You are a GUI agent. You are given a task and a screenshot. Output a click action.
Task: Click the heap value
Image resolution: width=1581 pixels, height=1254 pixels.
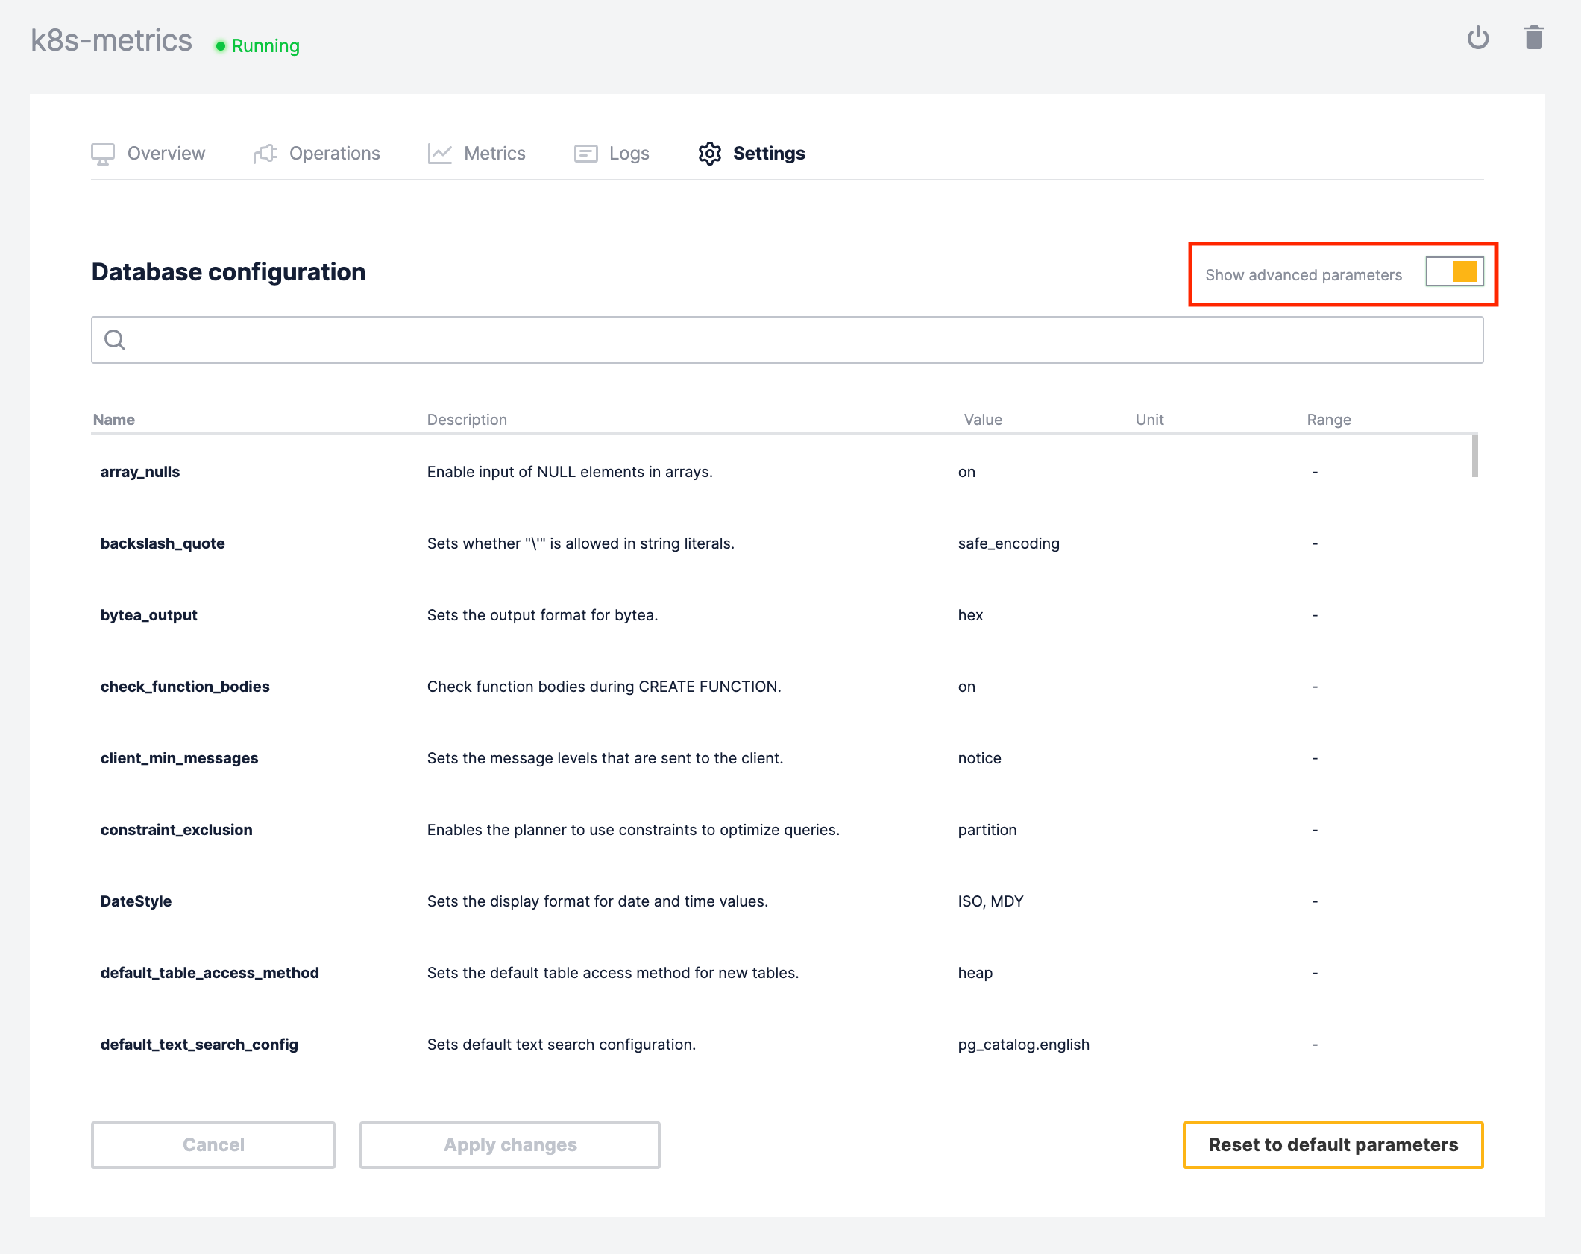[x=975, y=973]
